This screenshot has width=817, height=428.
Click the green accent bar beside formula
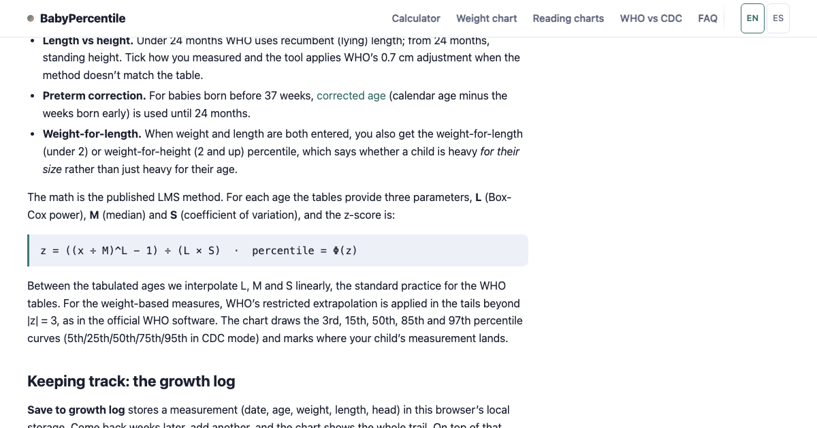click(29, 250)
